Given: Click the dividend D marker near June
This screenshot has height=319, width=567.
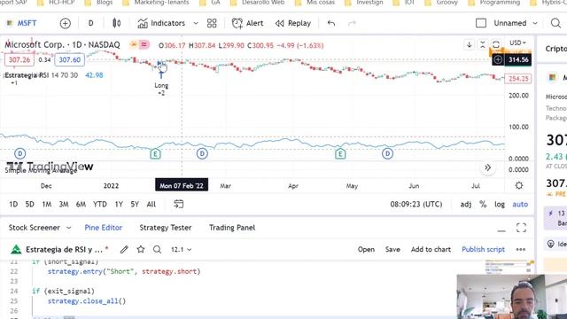Looking at the screenshot, I should (387, 153).
